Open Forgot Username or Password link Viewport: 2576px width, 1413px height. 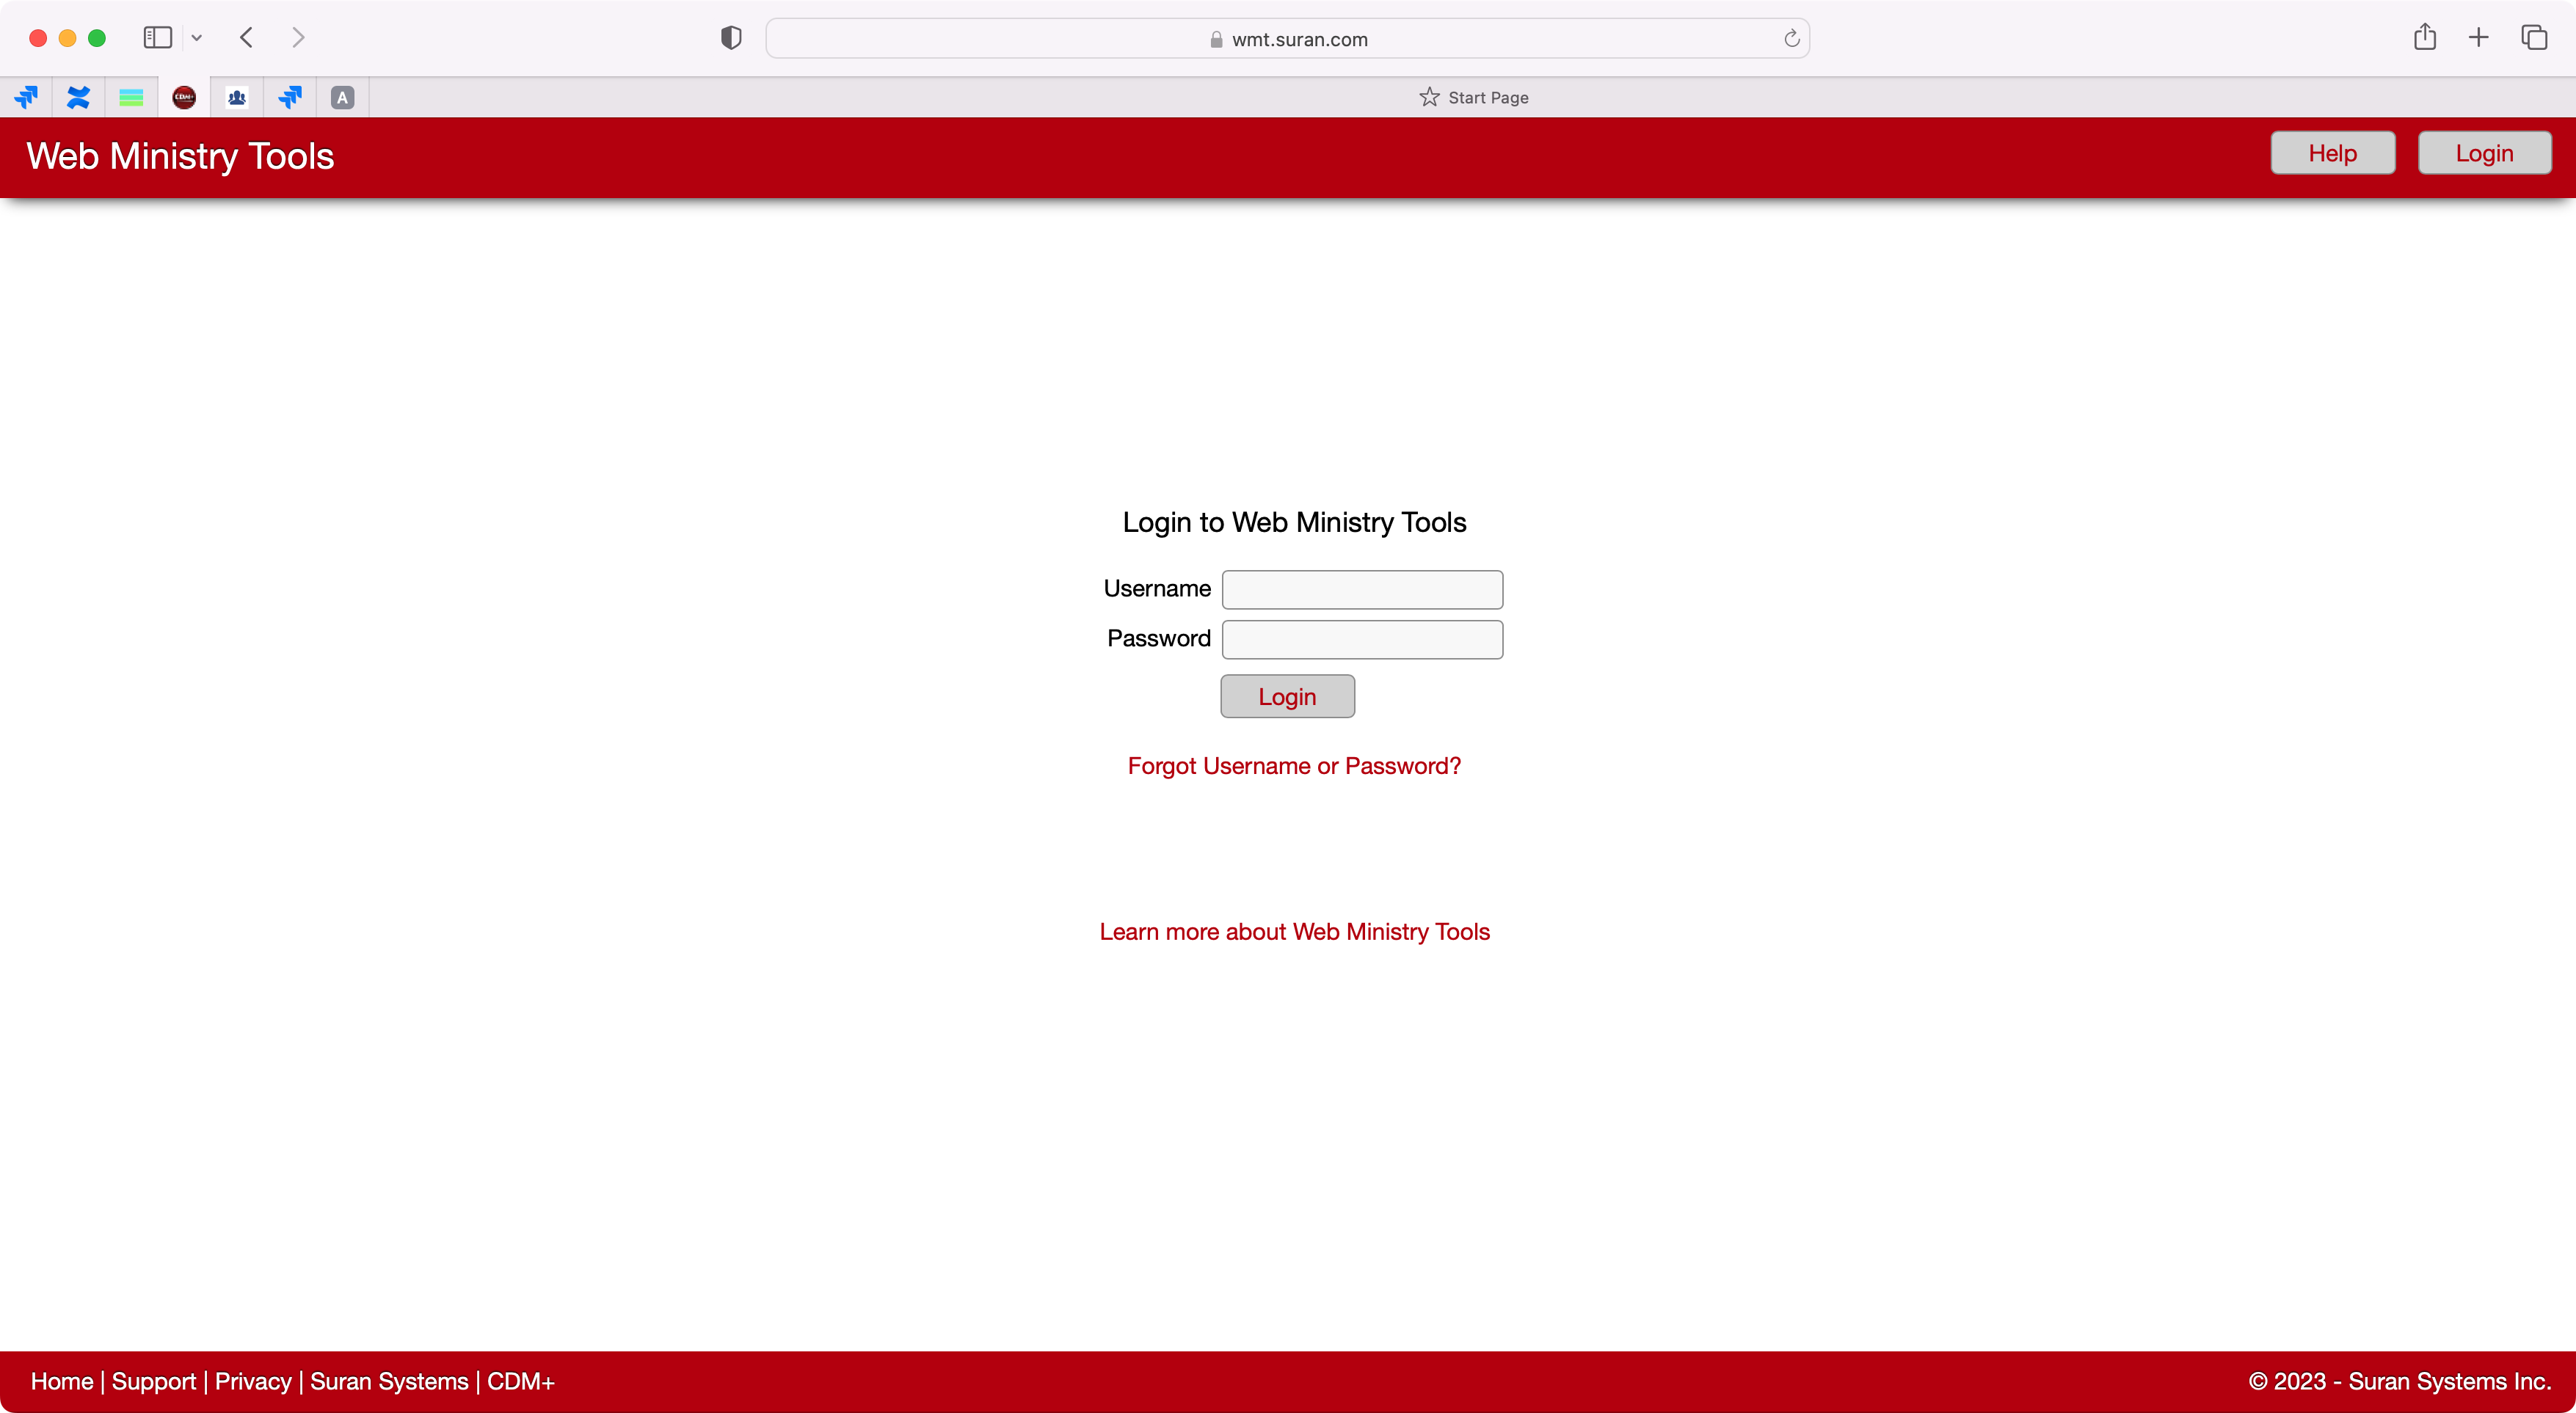pos(1294,766)
